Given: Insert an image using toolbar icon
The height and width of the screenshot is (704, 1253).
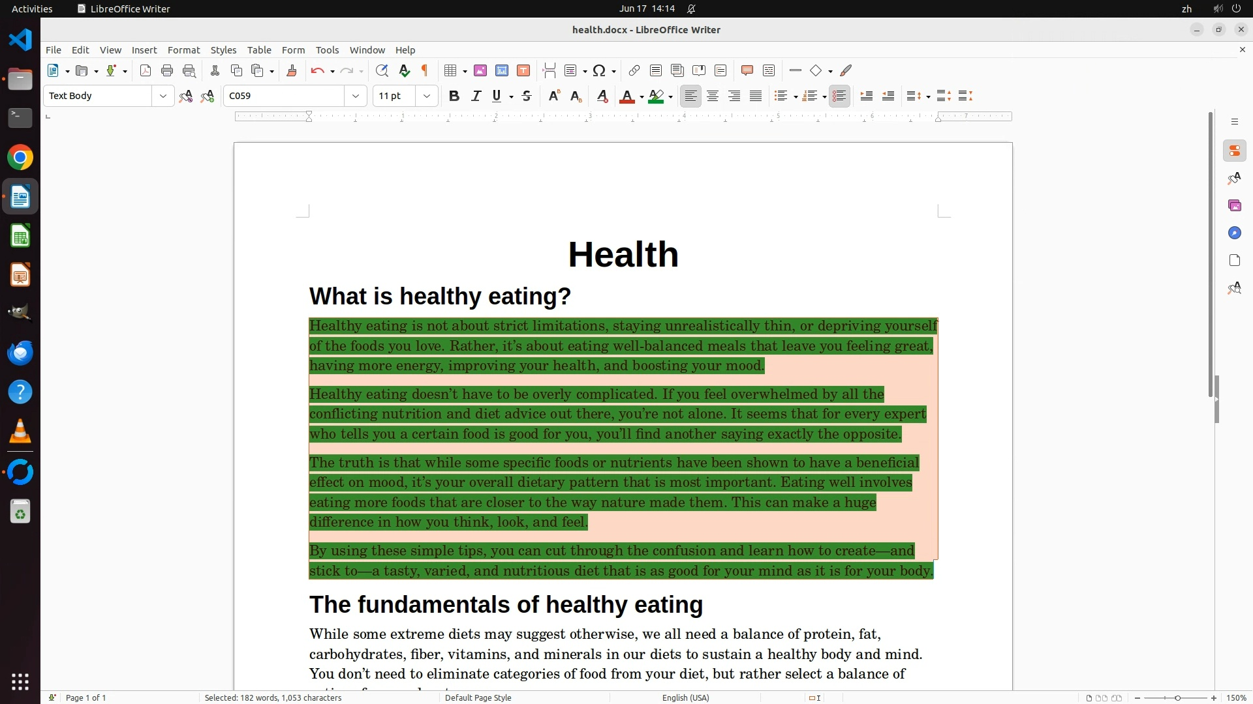Looking at the screenshot, I should click(480, 70).
